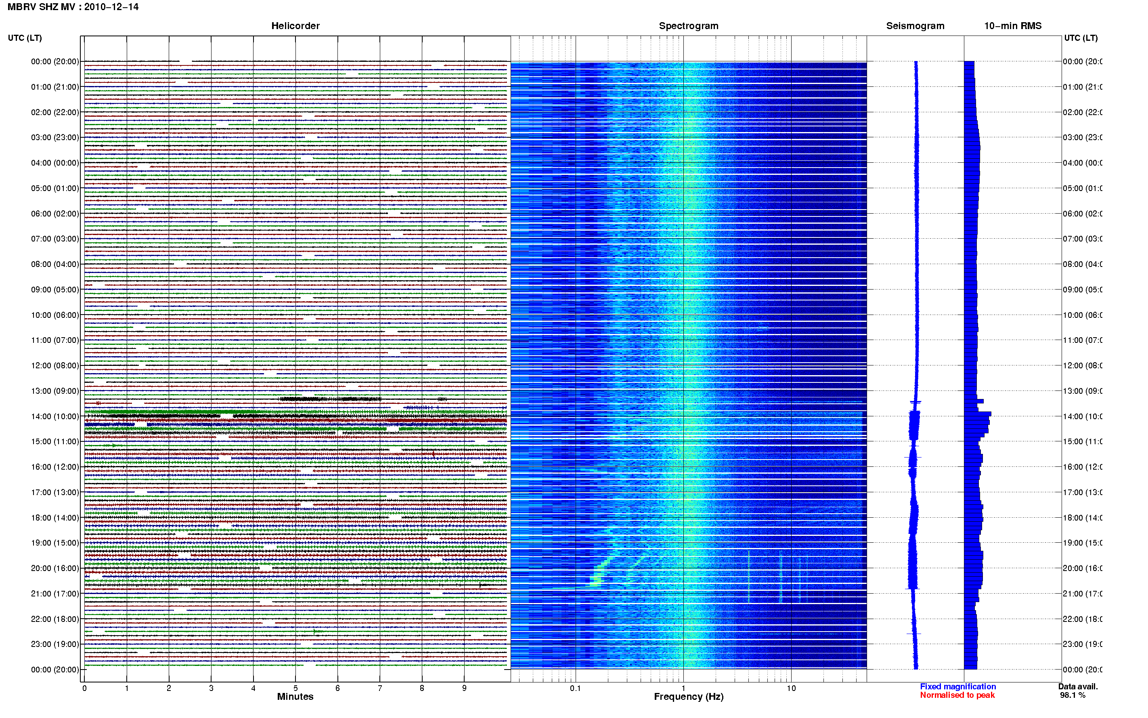
Task: Click the minute tick label '5'
Action: (x=295, y=688)
